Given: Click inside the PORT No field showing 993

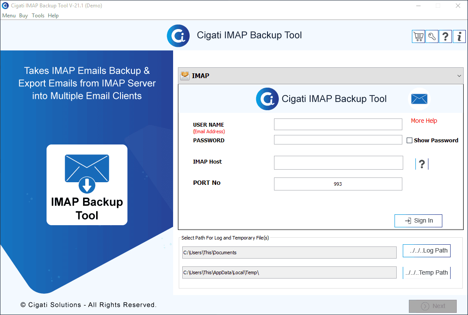Looking at the screenshot, I should [x=338, y=184].
